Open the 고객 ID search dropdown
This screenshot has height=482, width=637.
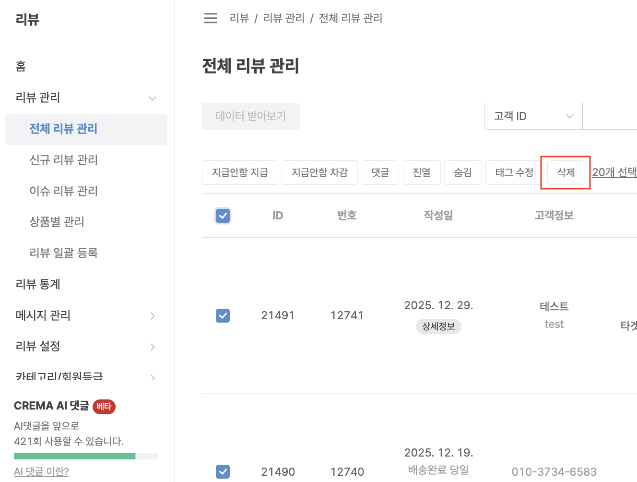(x=533, y=116)
